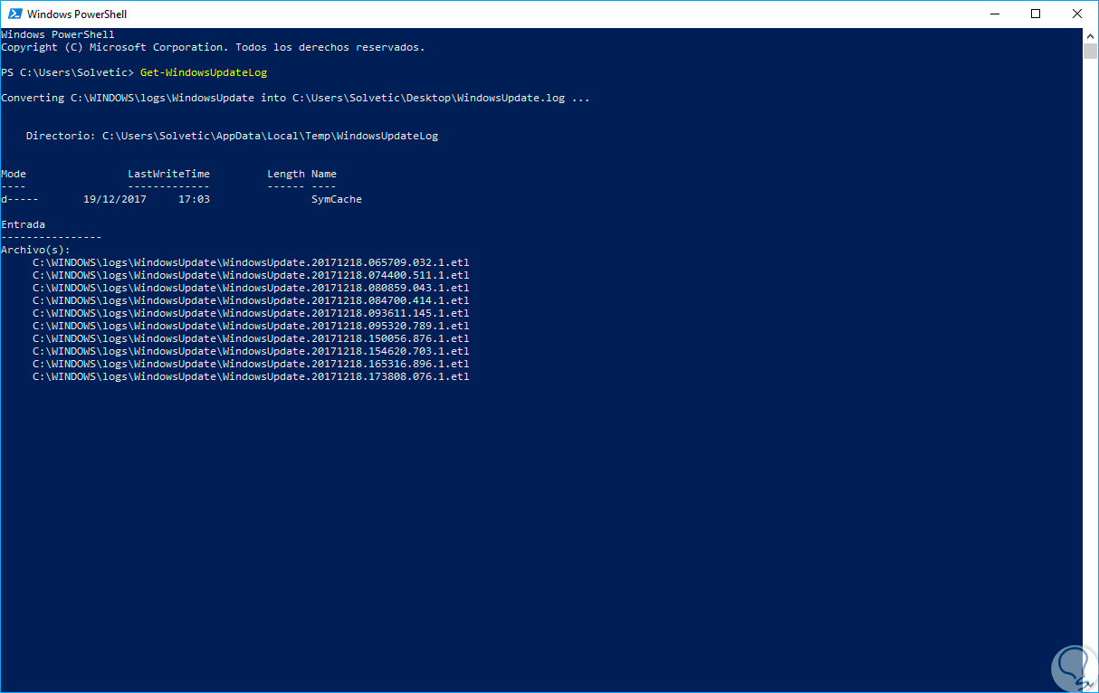Select the LastWriteTime column header
Viewport: 1099px width, 693px height.
coord(170,173)
